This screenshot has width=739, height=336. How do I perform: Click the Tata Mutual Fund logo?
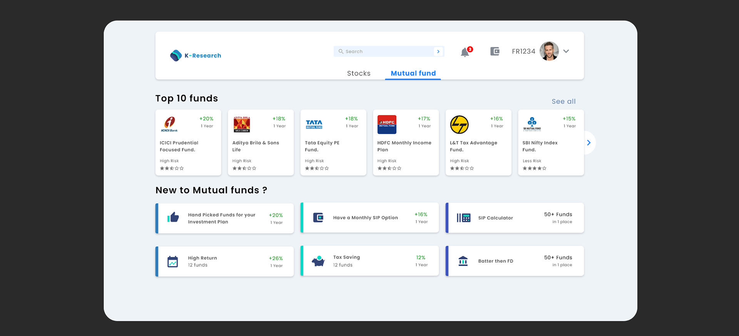[314, 124]
